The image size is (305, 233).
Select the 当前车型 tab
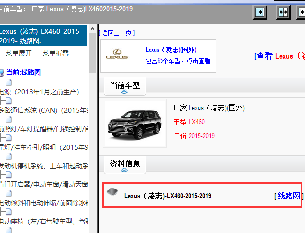[125, 86]
